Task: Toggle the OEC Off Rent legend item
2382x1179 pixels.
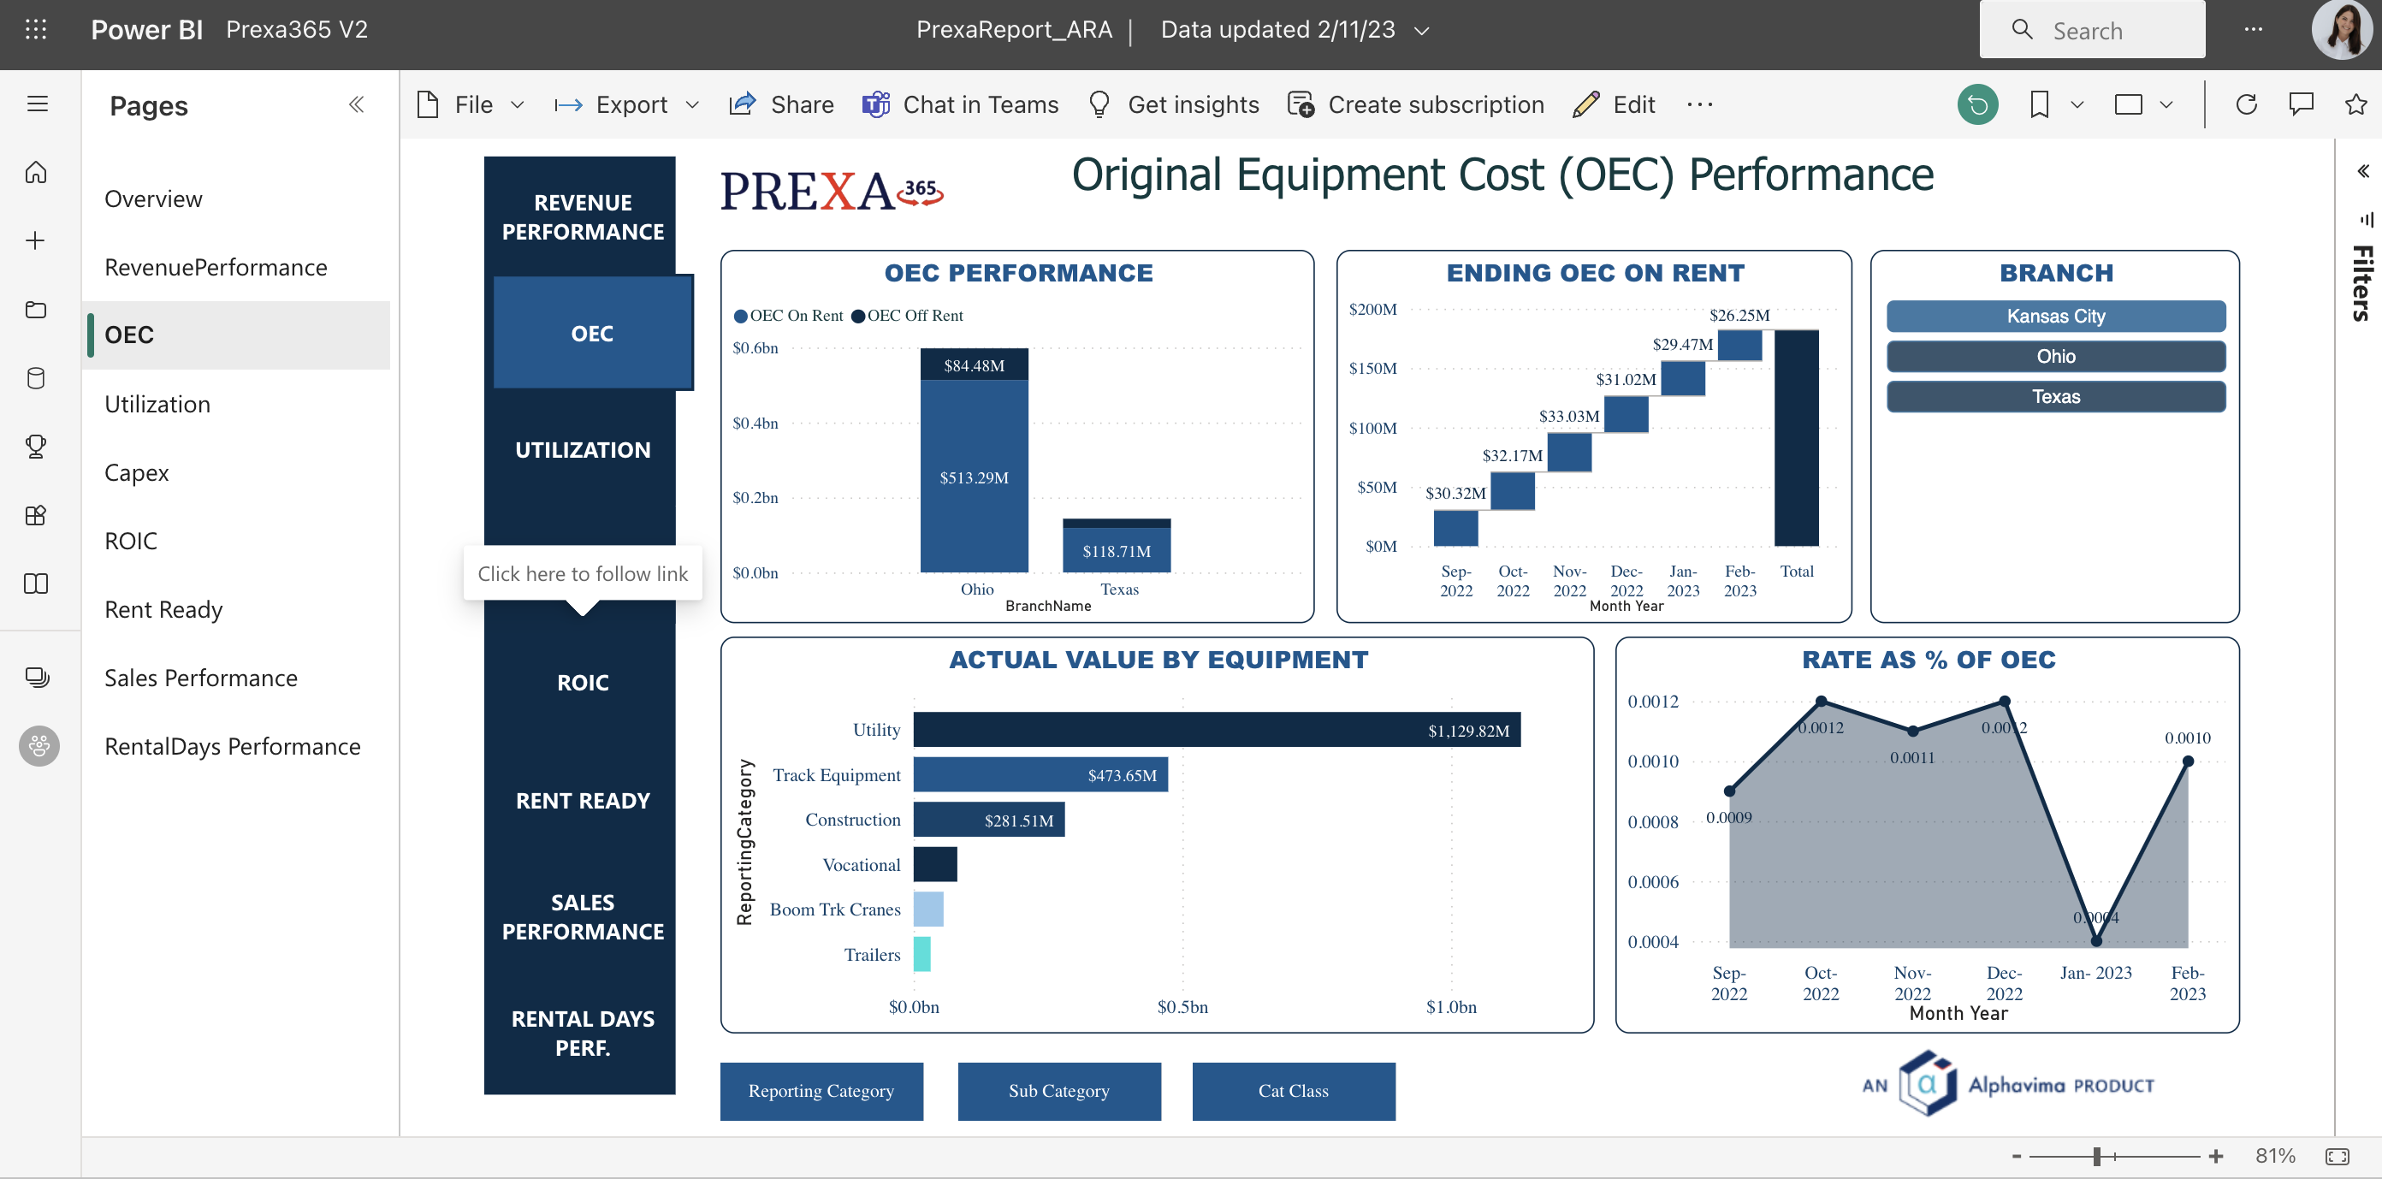Action: [x=907, y=316]
